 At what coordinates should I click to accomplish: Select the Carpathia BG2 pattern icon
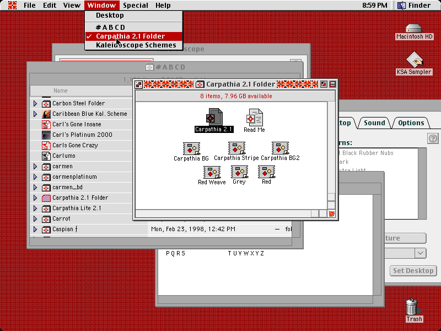pyautogui.click(x=280, y=148)
